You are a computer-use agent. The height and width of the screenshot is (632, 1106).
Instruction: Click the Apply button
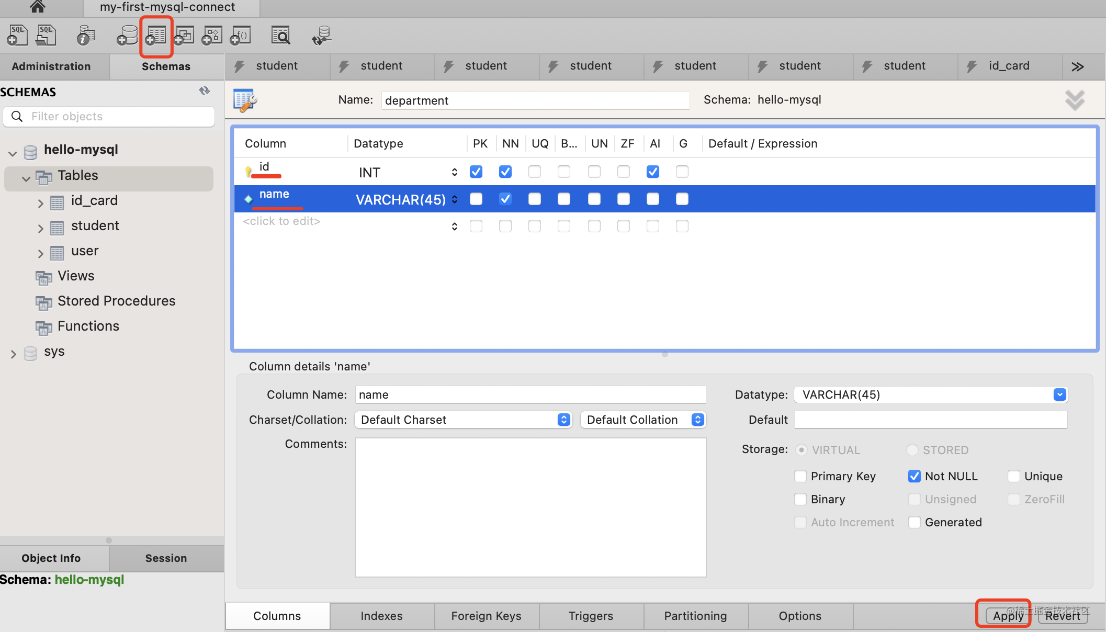click(1008, 616)
